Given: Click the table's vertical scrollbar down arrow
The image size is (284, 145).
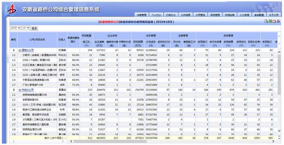Looking at the screenshot, I should pos(279,131).
